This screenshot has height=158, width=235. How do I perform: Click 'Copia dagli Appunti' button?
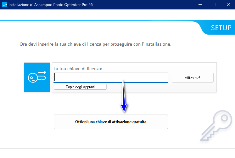coord(80,87)
